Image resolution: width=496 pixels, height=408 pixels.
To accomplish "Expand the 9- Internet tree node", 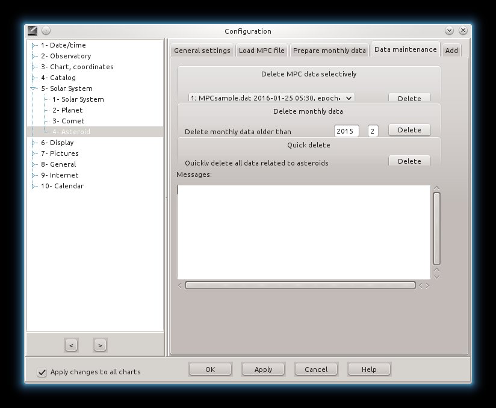I will [x=34, y=175].
